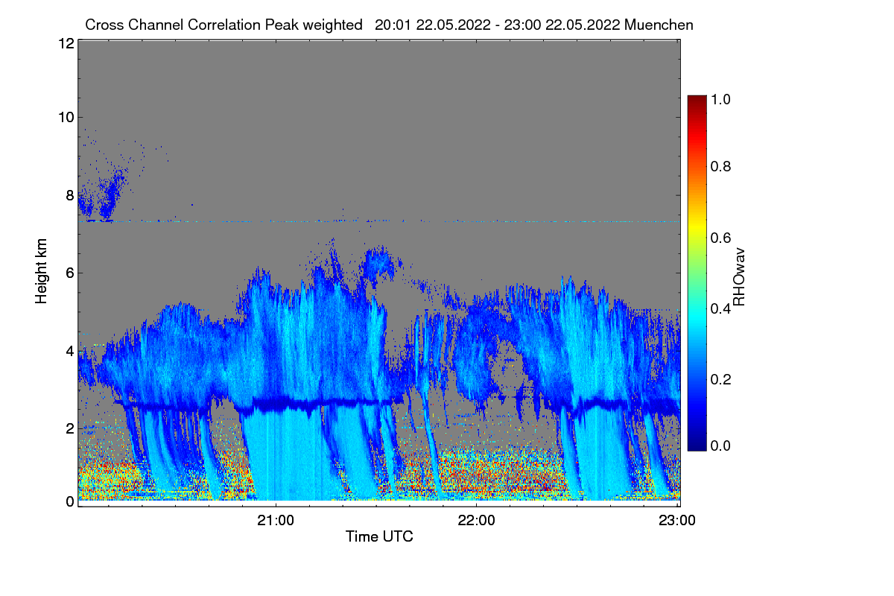894x596 pixels.
Task: Click the height tick label '10'
Action: coord(65,117)
